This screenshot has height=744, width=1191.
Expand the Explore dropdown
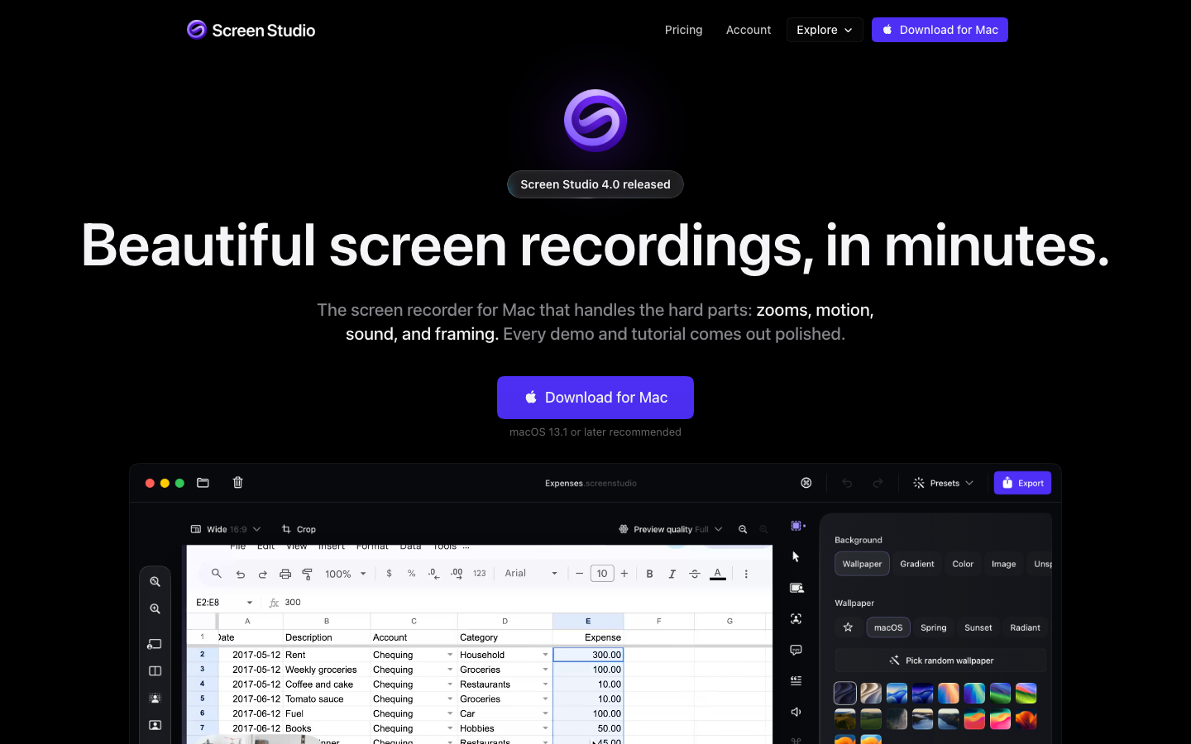pyautogui.click(x=825, y=30)
